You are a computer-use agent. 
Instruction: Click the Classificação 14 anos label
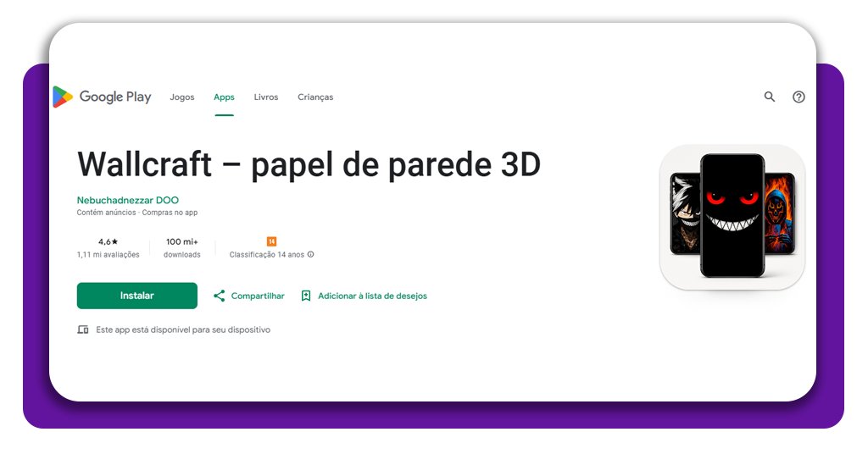(x=267, y=254)
